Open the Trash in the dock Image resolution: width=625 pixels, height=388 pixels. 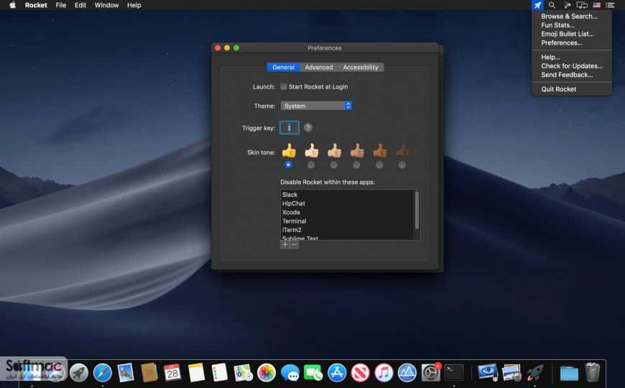click(x=593, y=372)
